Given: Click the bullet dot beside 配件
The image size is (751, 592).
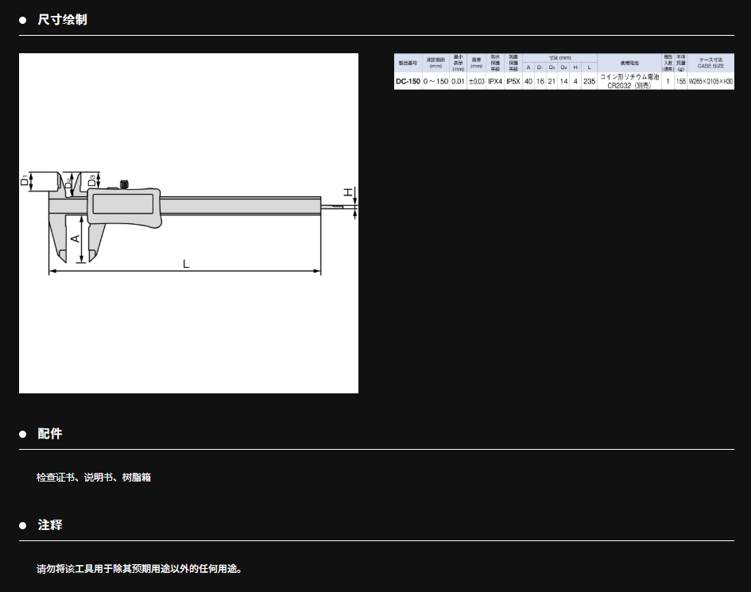Looking at the screenshot, I should [23, 435].
